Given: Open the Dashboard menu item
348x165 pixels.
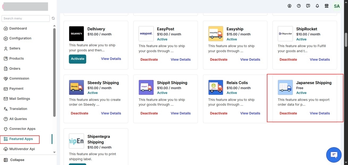Looking at the screenshot, I should pos(18,28).
